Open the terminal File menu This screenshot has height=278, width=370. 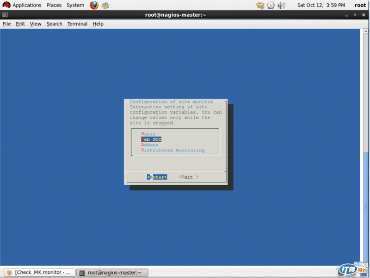point(6,24)
